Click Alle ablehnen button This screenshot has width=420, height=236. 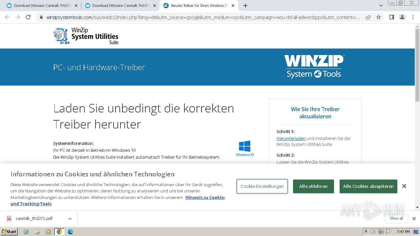pyautogui.click(x=313, y=186)
